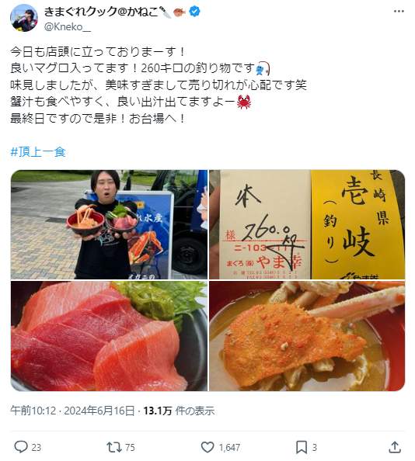Image resolution: width=415 pixels, height=461 pixels.
Task: Open the author's profile avatar
Action: [x=24, y=18]
